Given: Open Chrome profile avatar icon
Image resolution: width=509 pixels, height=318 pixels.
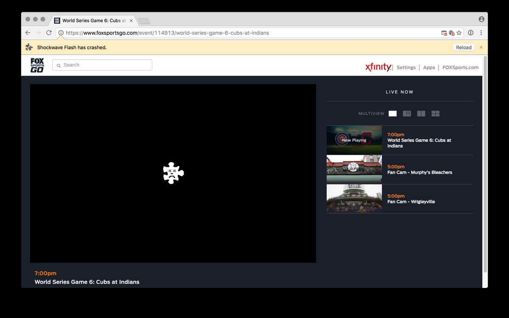Looking at the screenshot, I should (481, 19).
